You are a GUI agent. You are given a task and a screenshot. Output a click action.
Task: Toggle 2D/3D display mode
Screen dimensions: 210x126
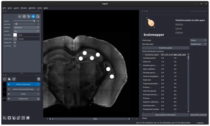click(9, 118)
